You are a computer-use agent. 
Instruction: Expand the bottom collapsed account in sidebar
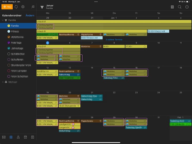click(x=3, y=82)
